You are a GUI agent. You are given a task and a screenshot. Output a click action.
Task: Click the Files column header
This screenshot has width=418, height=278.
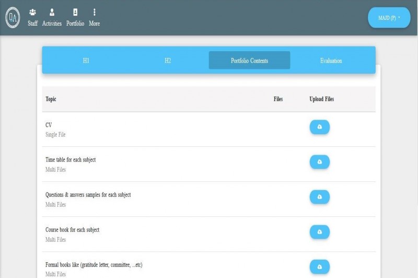click(x=278, y=99)
